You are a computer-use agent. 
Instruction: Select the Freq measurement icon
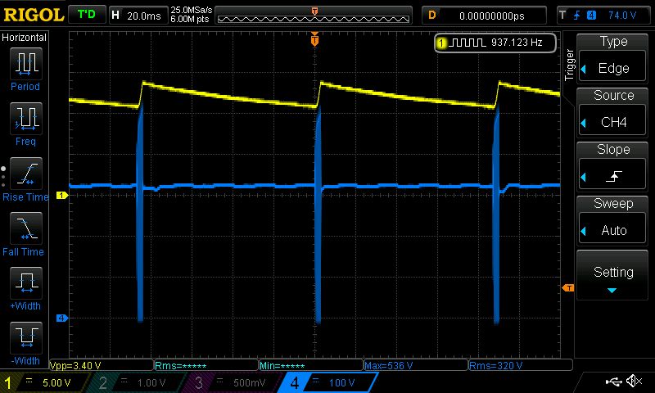point(26,118)
